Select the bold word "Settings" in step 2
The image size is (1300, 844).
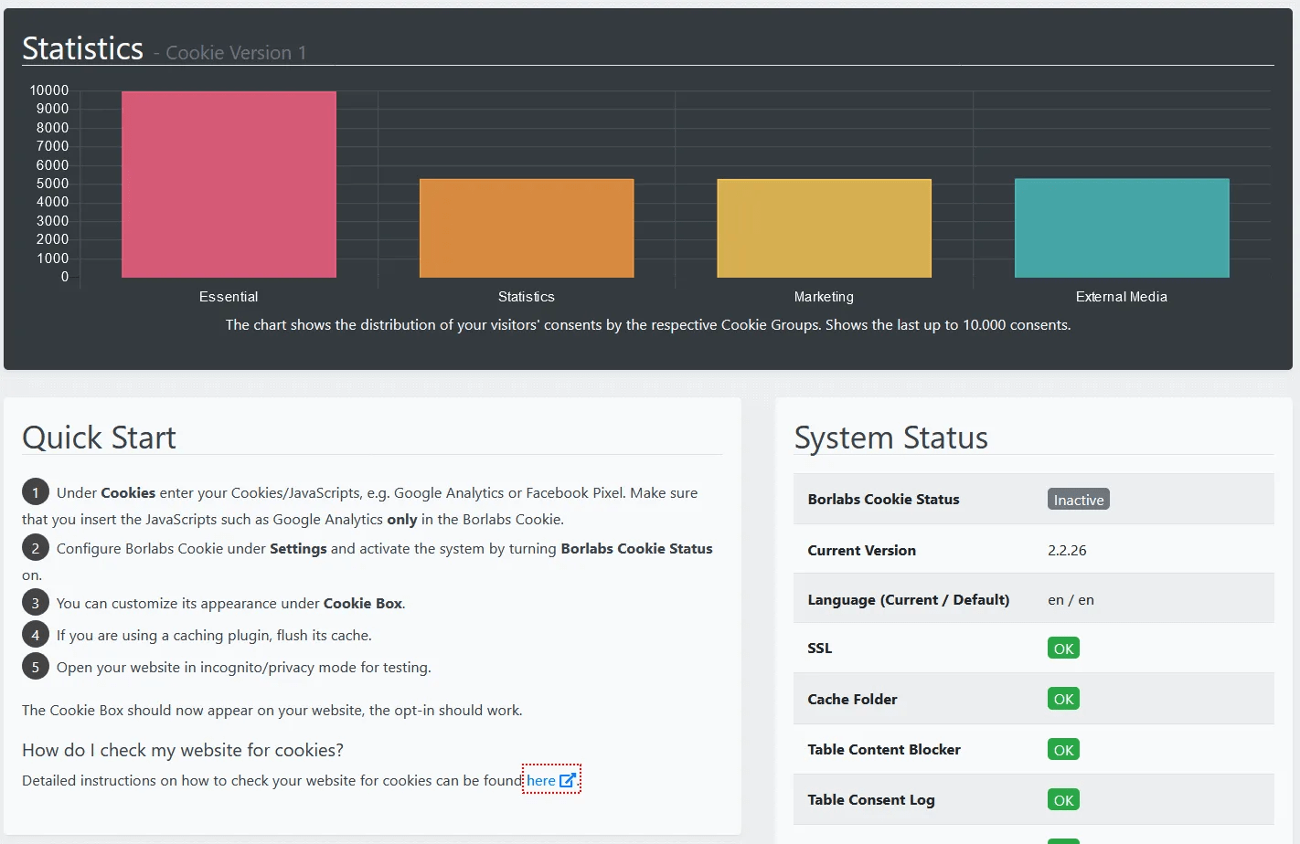pos(298,549)
